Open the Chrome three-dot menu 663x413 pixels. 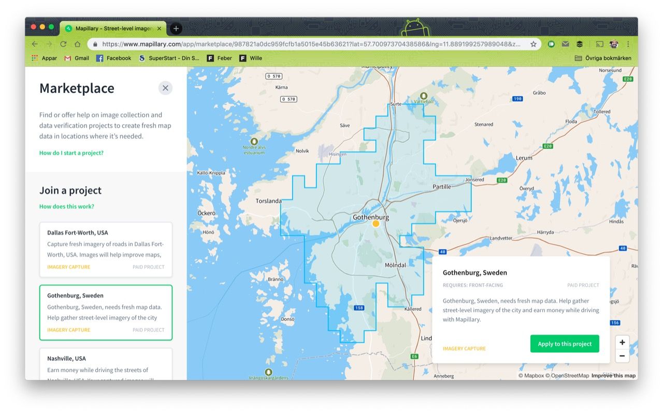(628, 44)
